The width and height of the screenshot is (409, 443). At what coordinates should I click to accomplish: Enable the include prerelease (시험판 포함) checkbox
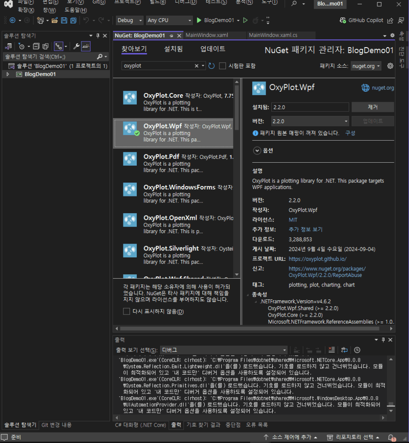coord(222,66)
